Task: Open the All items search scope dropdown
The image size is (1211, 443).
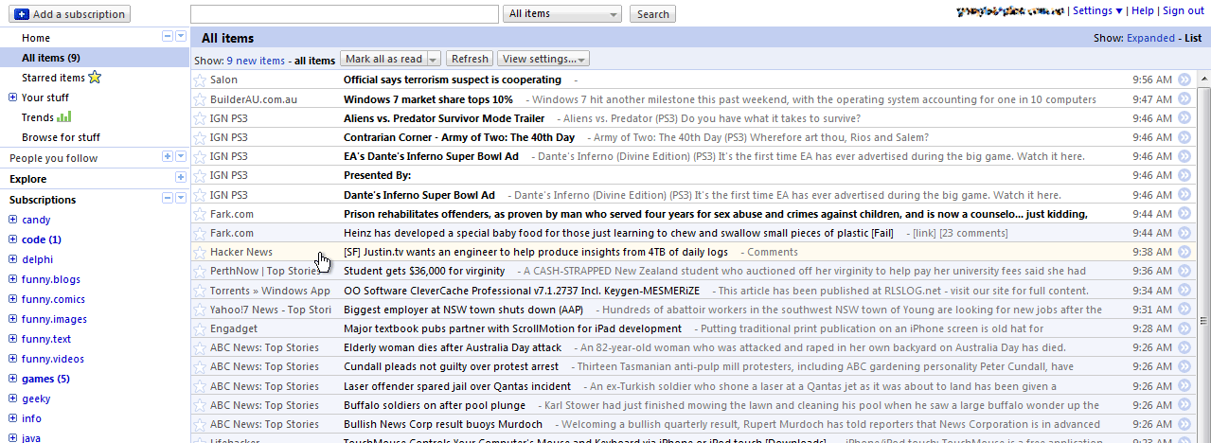Action: [x=563, y=14]
